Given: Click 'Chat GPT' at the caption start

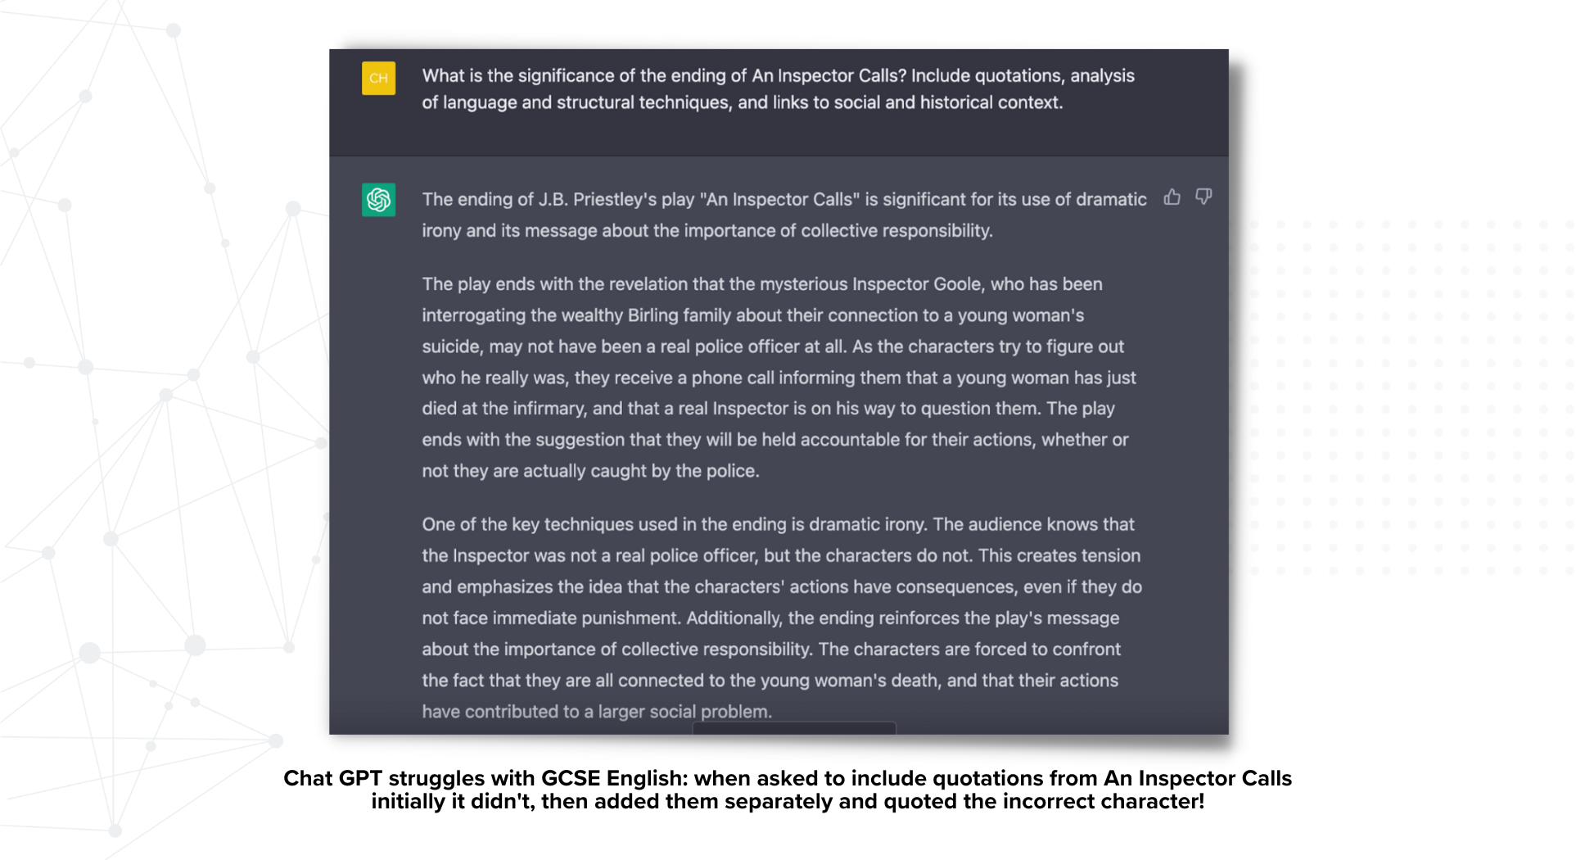Looking at the screenshot, I should click(x=332, y=778).
